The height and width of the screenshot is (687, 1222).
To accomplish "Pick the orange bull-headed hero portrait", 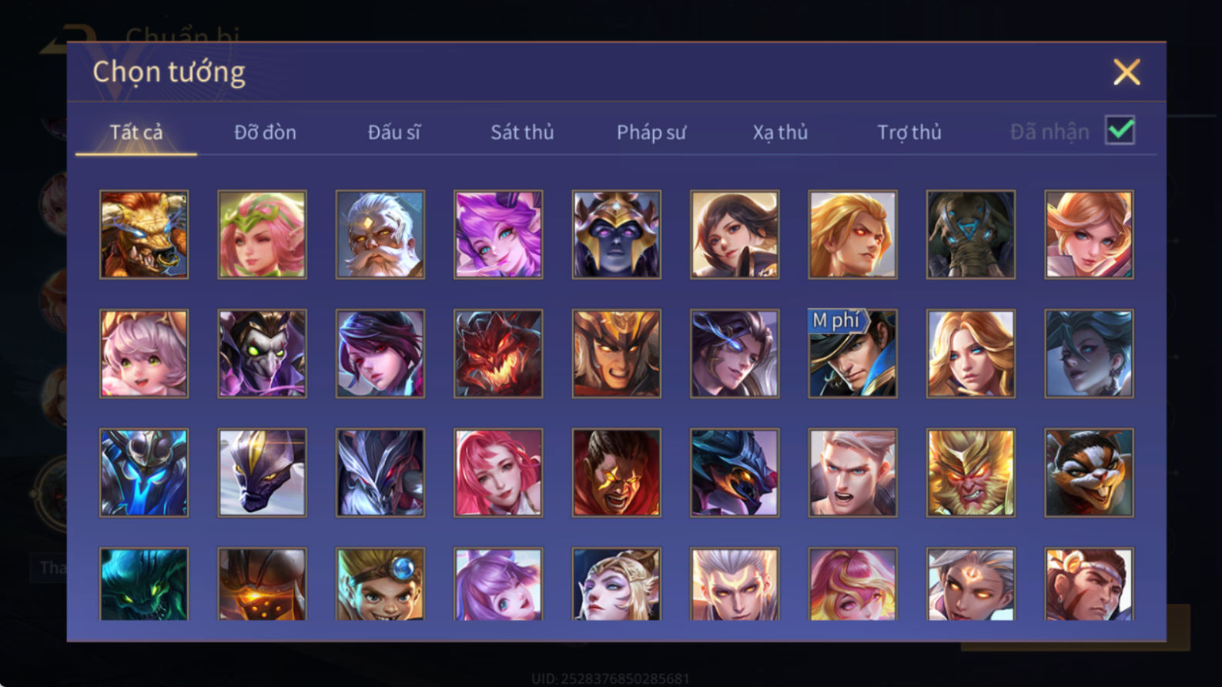I will point(144,234).
